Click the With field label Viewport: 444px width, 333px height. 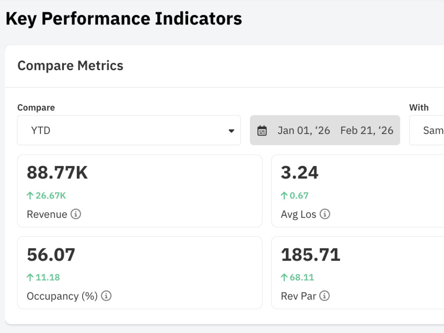[x=419, y=107]
